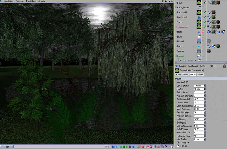Click the Landschaft landscape object icon
Image resolution: width=227 pixels, height=149 pixels.
coord(199,17)
